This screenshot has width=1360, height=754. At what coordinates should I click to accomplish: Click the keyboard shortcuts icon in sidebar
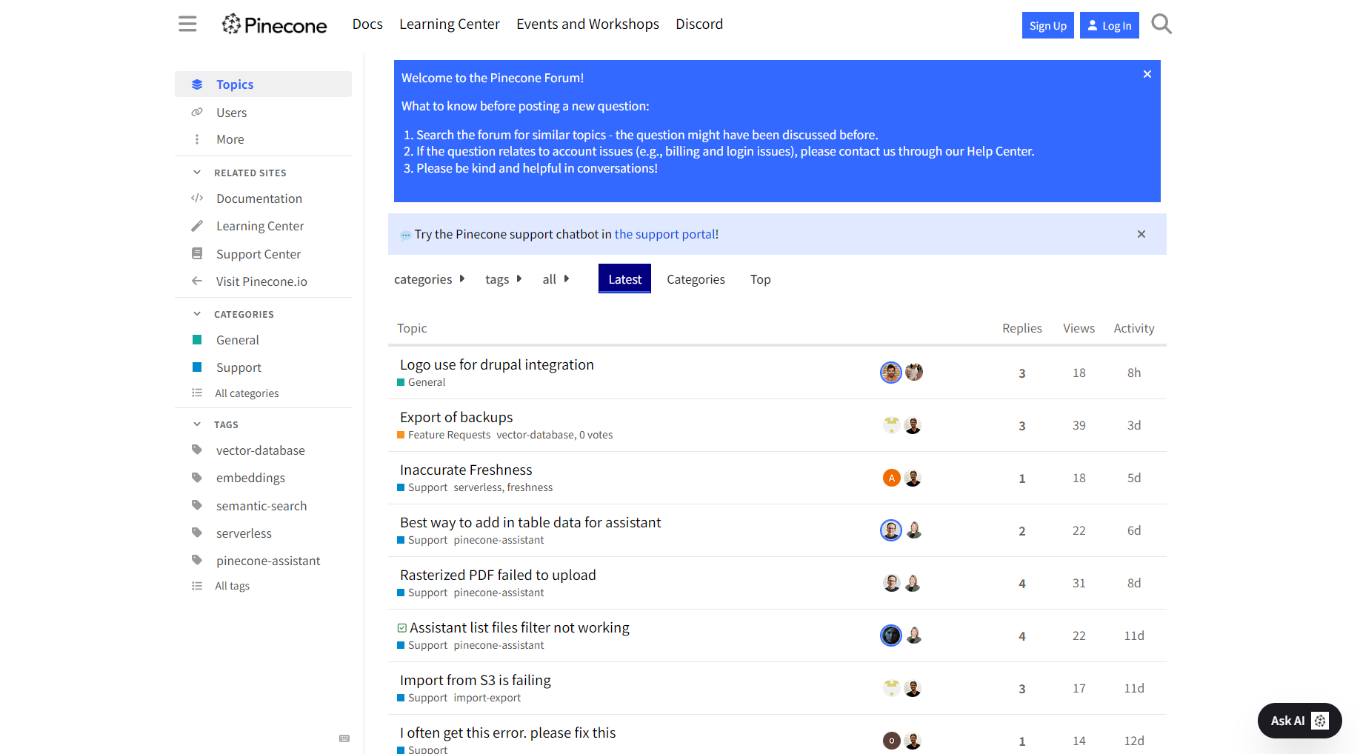[344, 738]
